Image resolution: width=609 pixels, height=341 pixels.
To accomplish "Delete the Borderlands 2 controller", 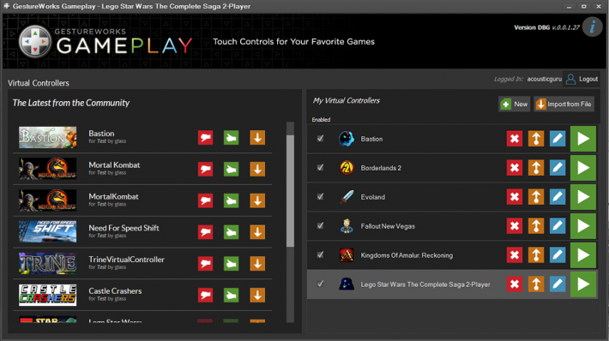I will (515, 168).
